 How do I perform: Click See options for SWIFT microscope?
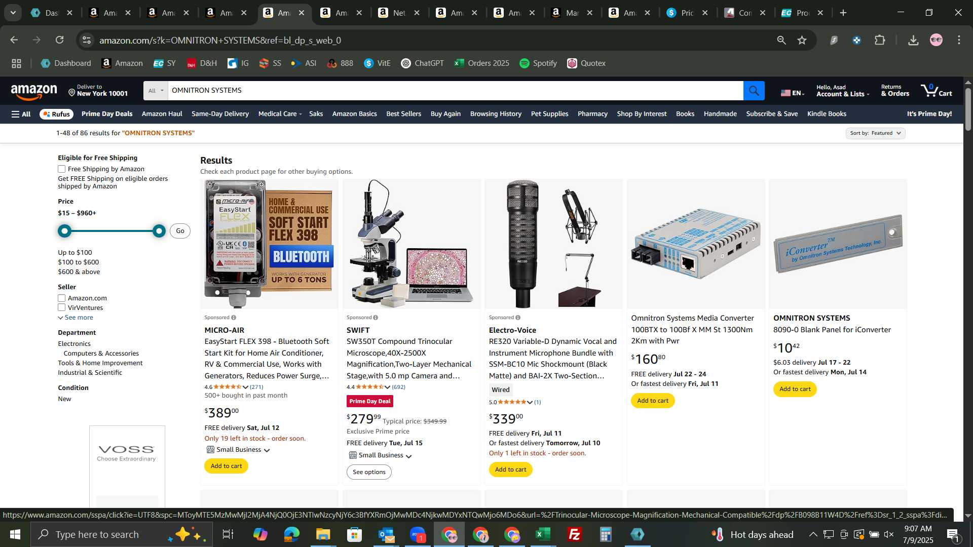coord(369,472)
